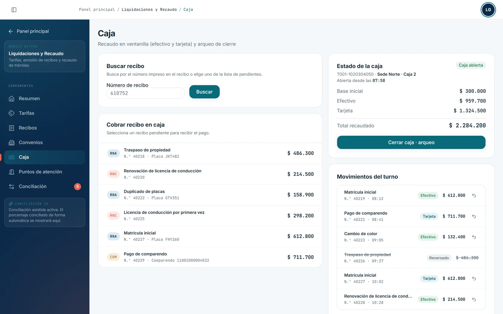The width and height of the screenshot is (503, 314).
Task: Reverse the Cambio de color 40223 movement
Action: (474, 237)
